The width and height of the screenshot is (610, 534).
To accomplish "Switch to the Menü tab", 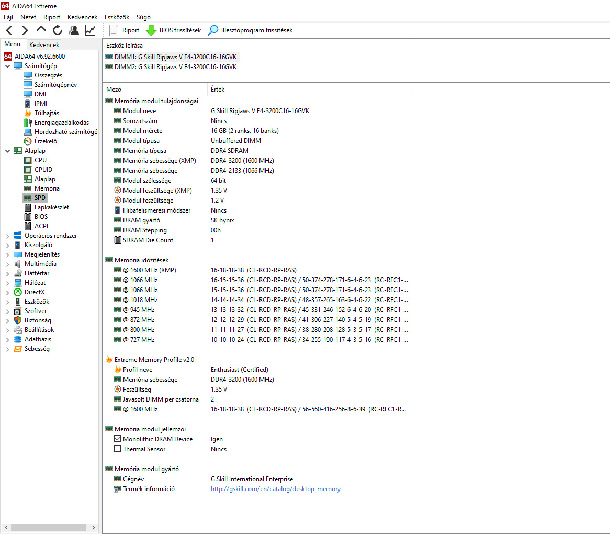I will 13,44.
